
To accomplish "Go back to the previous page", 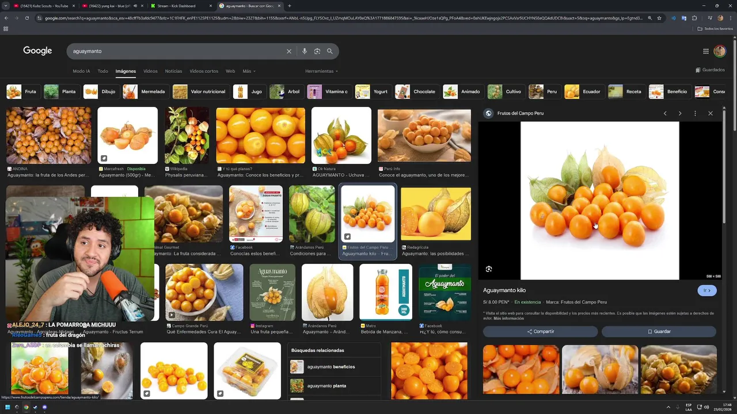I will (6, 18).
